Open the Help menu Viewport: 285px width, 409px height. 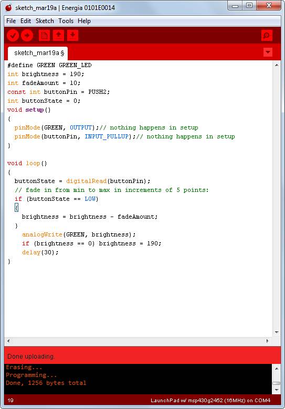(84, 21)
